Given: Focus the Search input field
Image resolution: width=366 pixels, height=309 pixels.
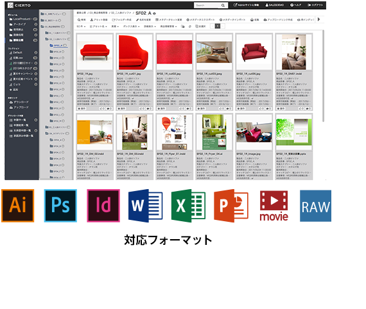Looking at the screenshot, I should click(207, 5).
